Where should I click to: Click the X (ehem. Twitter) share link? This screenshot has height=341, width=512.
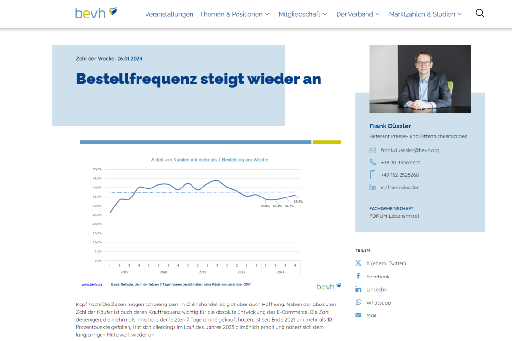point(386,263)
